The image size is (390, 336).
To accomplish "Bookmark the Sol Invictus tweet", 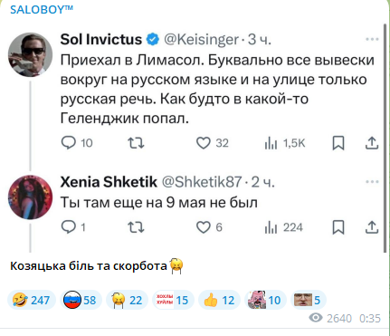I will point(338,143).
